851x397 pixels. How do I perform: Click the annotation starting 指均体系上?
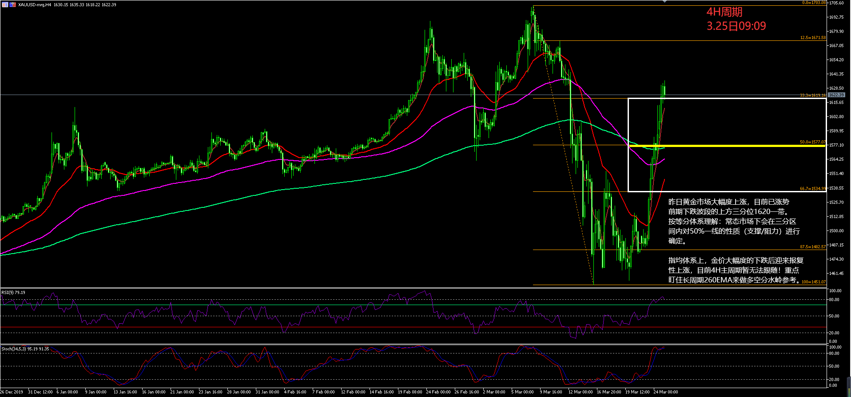736,270
